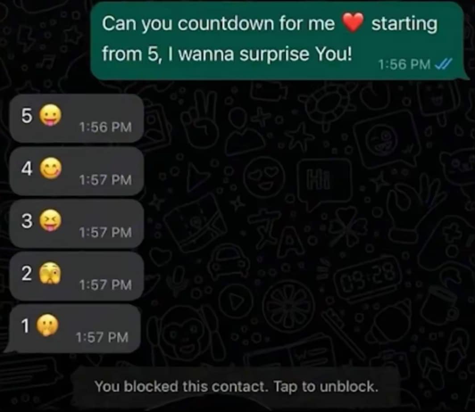Viewport: 475px width, 412px height.
Task: Tap the red heart emoji in sent message
Action: pos(353,22)
